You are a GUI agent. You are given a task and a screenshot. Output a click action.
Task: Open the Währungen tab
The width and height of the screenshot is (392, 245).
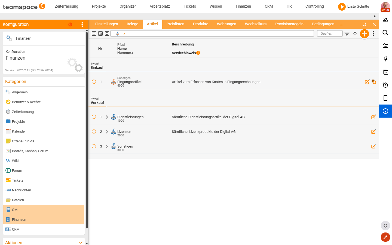click(226, 24)
